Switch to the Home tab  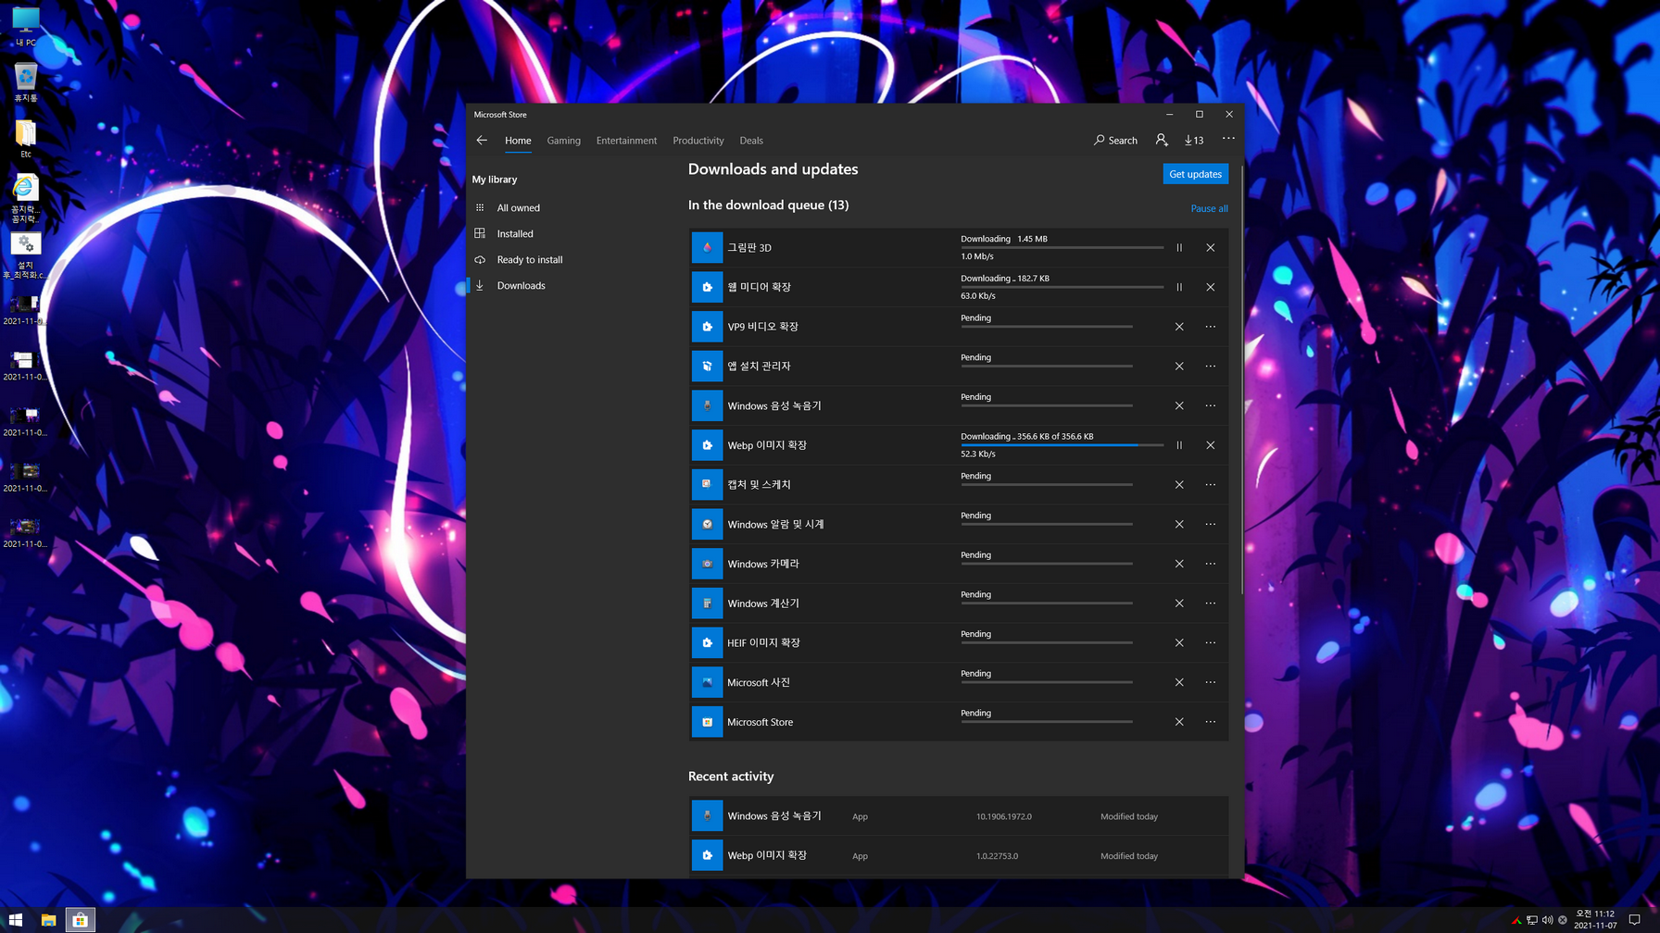pos(518,141)
